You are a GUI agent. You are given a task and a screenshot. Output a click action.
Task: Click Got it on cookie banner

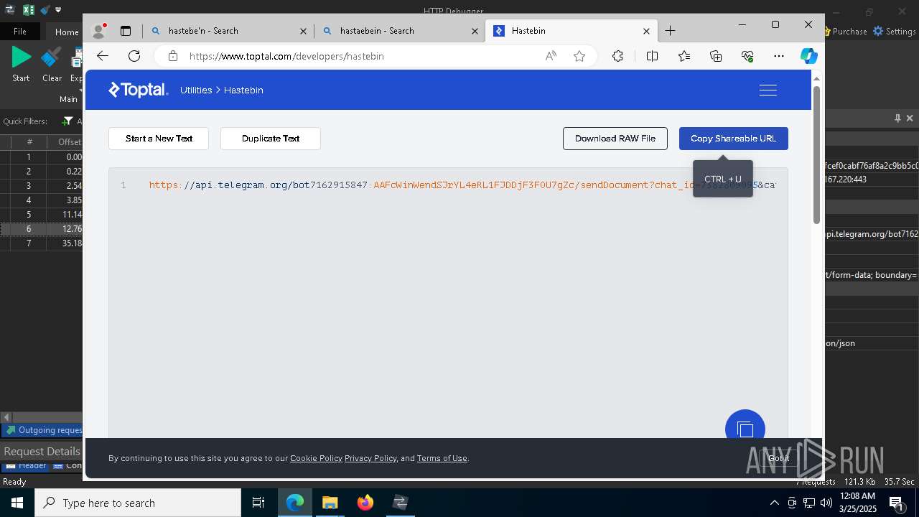pyautogui.click(x=778, y=458)
